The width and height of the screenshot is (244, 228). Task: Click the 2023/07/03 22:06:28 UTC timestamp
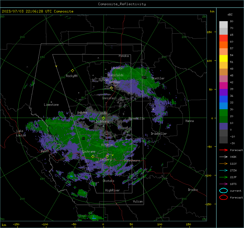tap(37, 11)
